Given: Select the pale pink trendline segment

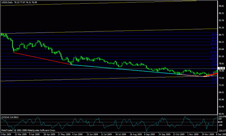Looking at the screenshot, I should tap(192, 75).
